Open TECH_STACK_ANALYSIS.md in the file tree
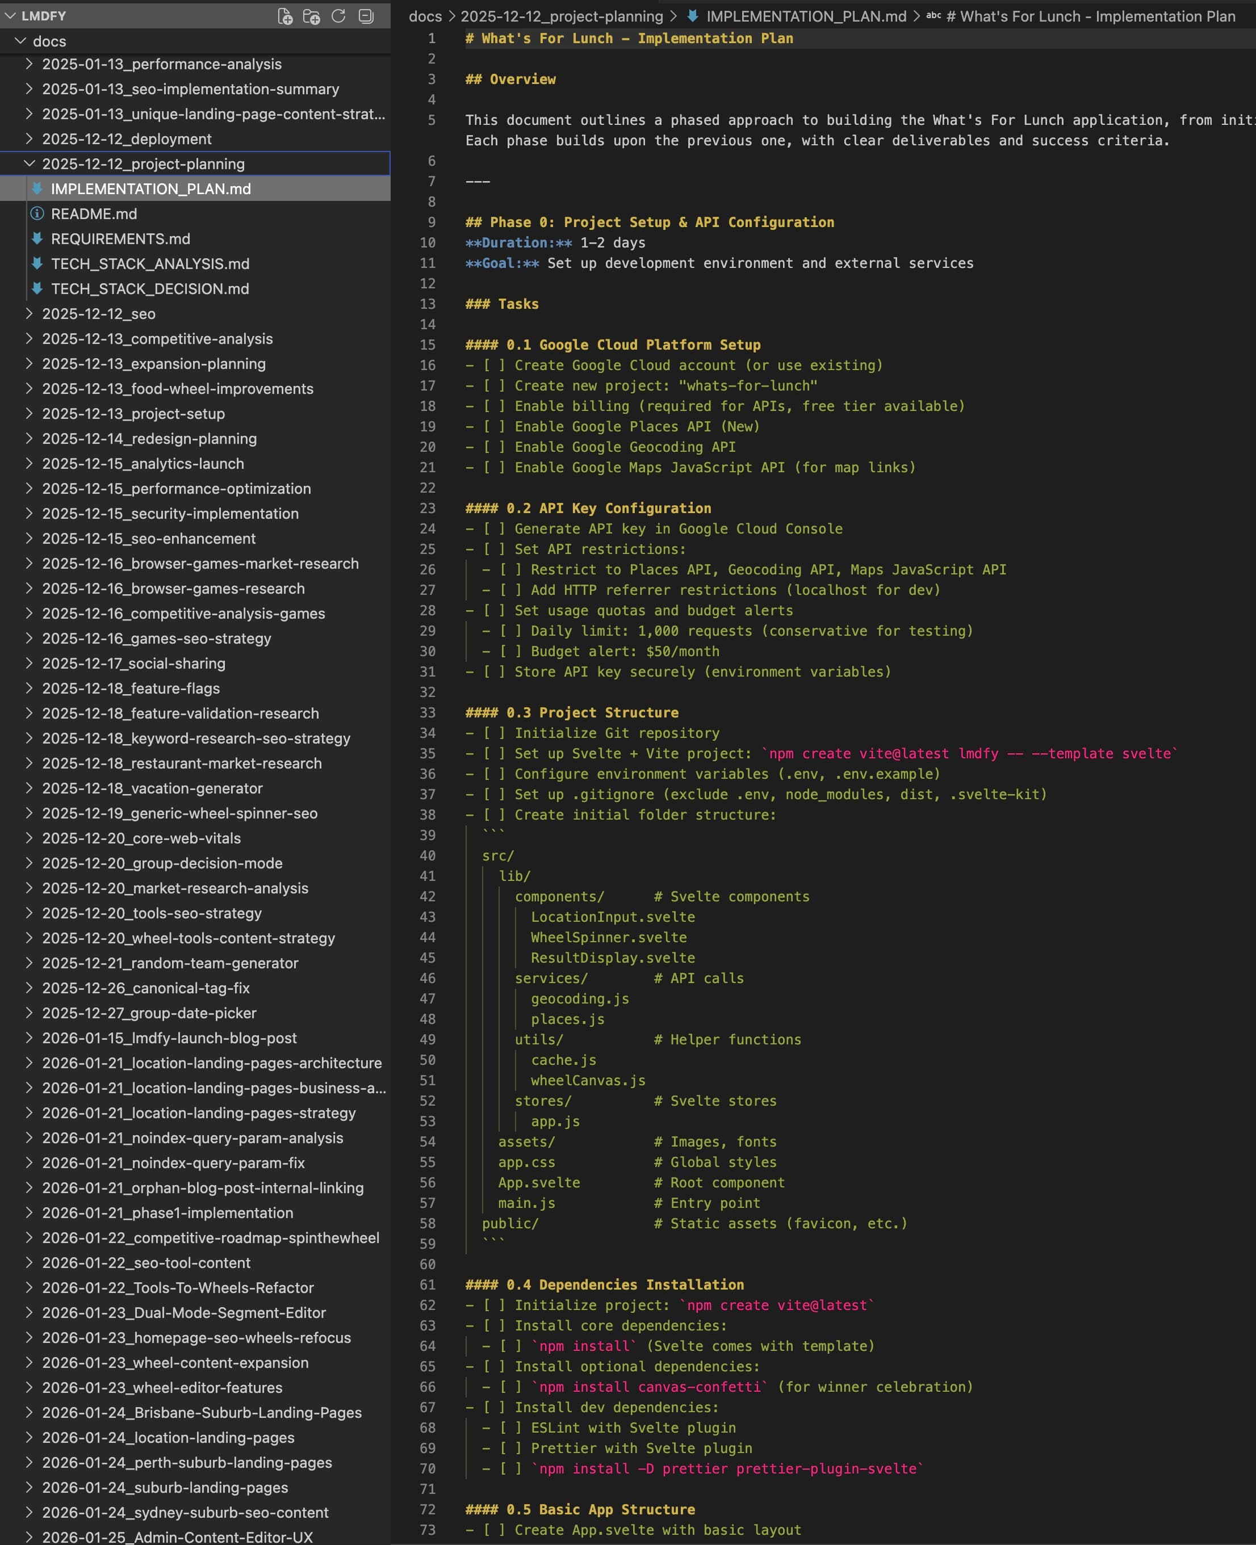The height and width of the screenshot is (1545, 1256). tap(150, 263)
